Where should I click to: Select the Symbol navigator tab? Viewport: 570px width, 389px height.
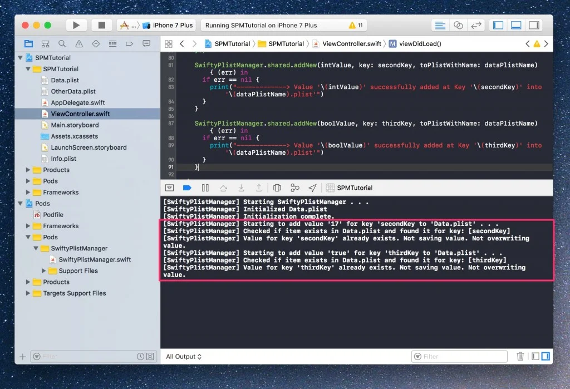(x=45, y=43)
